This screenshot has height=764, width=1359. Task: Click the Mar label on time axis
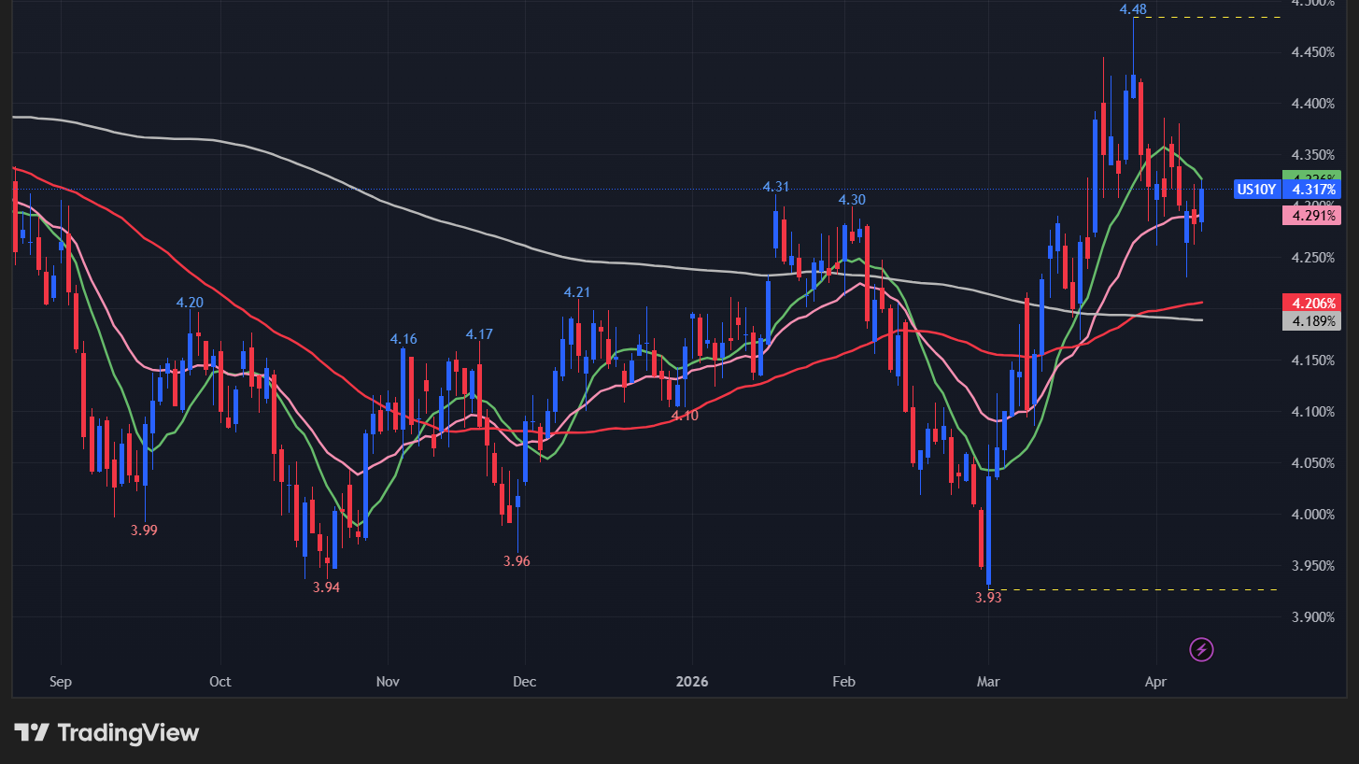click(987, 682)
